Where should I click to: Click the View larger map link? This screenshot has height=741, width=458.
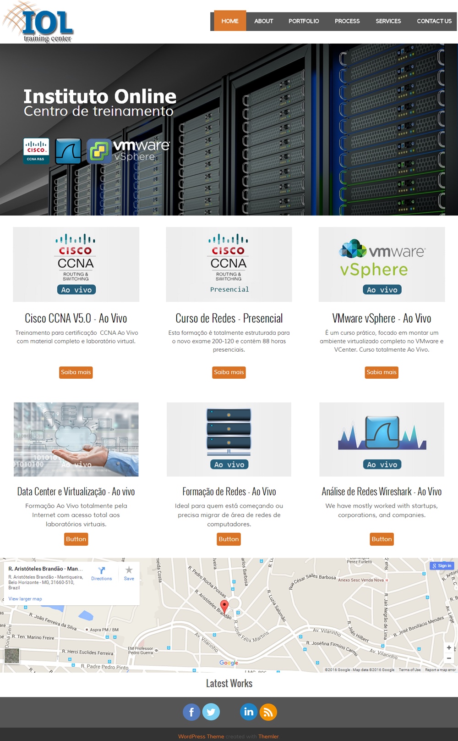click(x=25, y=599)
